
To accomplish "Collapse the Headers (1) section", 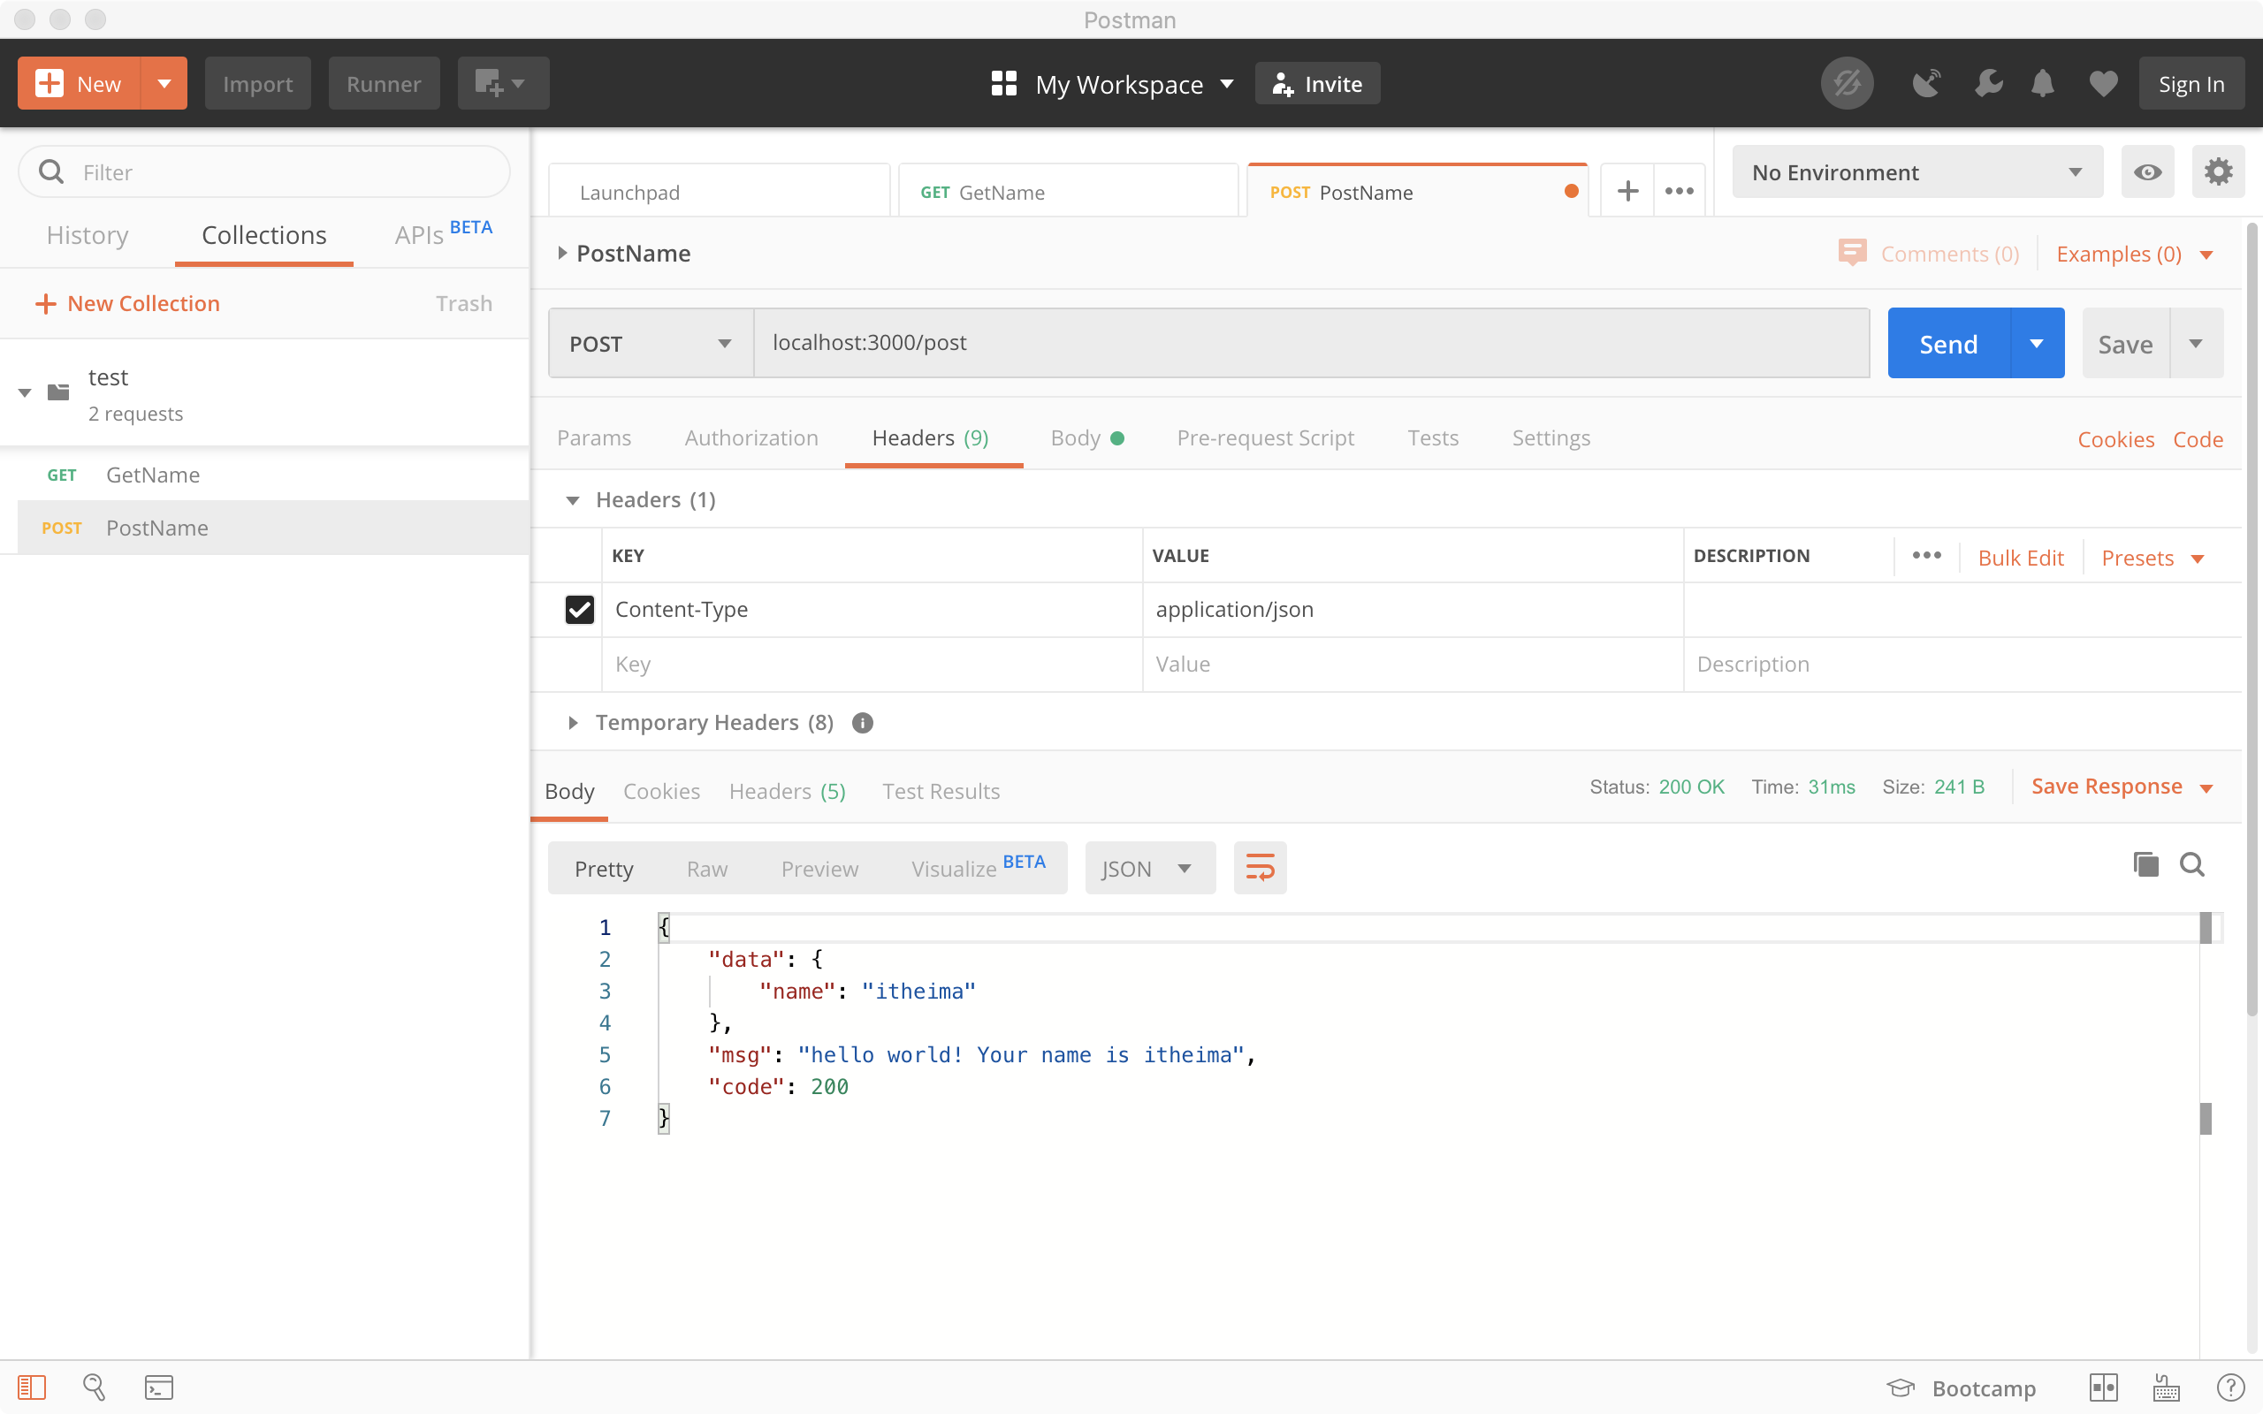I will (x=572, y=500).
